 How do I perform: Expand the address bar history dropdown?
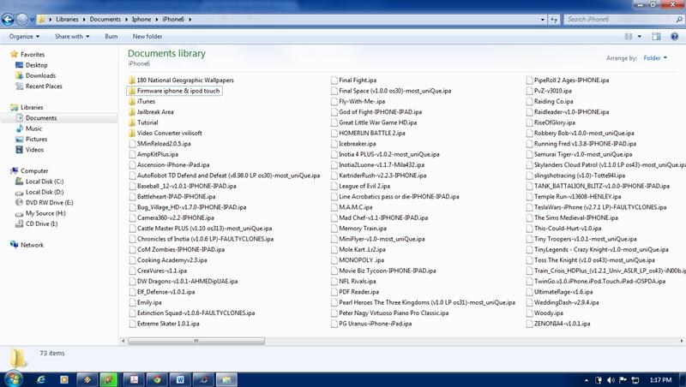(x=543, y=19)
